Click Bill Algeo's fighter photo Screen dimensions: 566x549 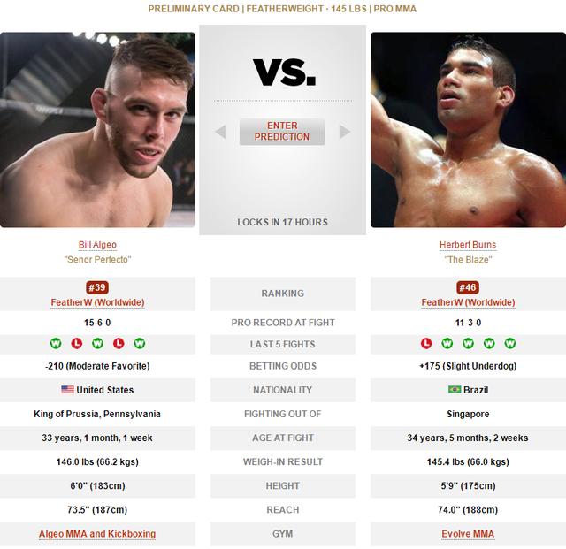(x=97, y=130)
